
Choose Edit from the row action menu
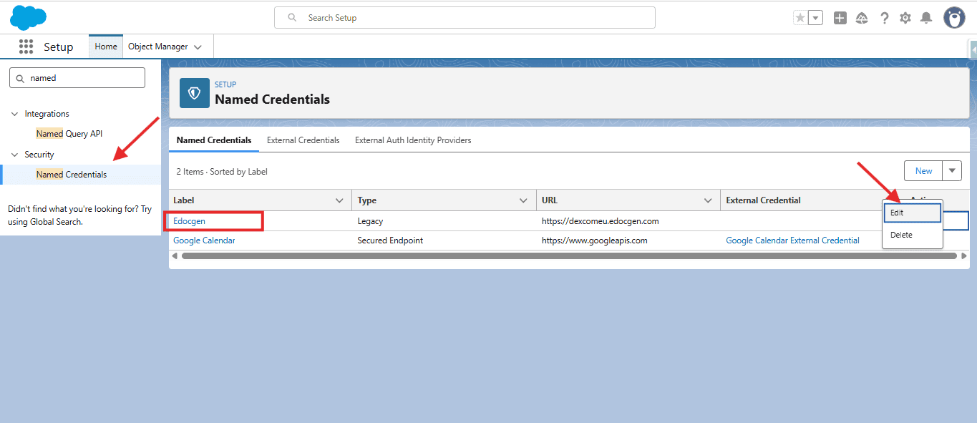pyautogui.click(x=913, y=213)
